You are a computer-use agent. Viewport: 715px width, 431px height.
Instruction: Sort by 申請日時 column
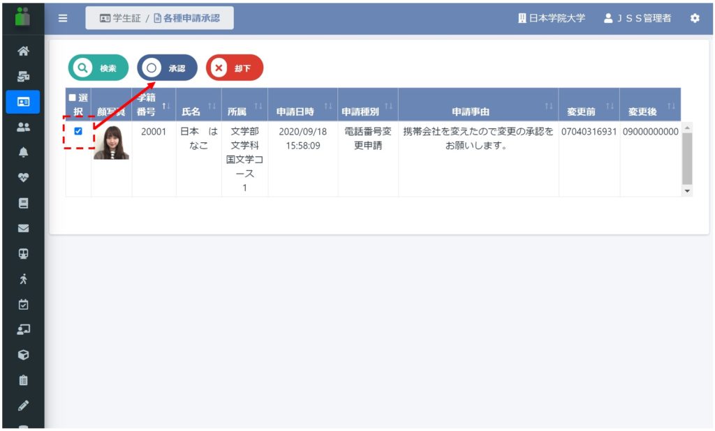tap(303, 105)
